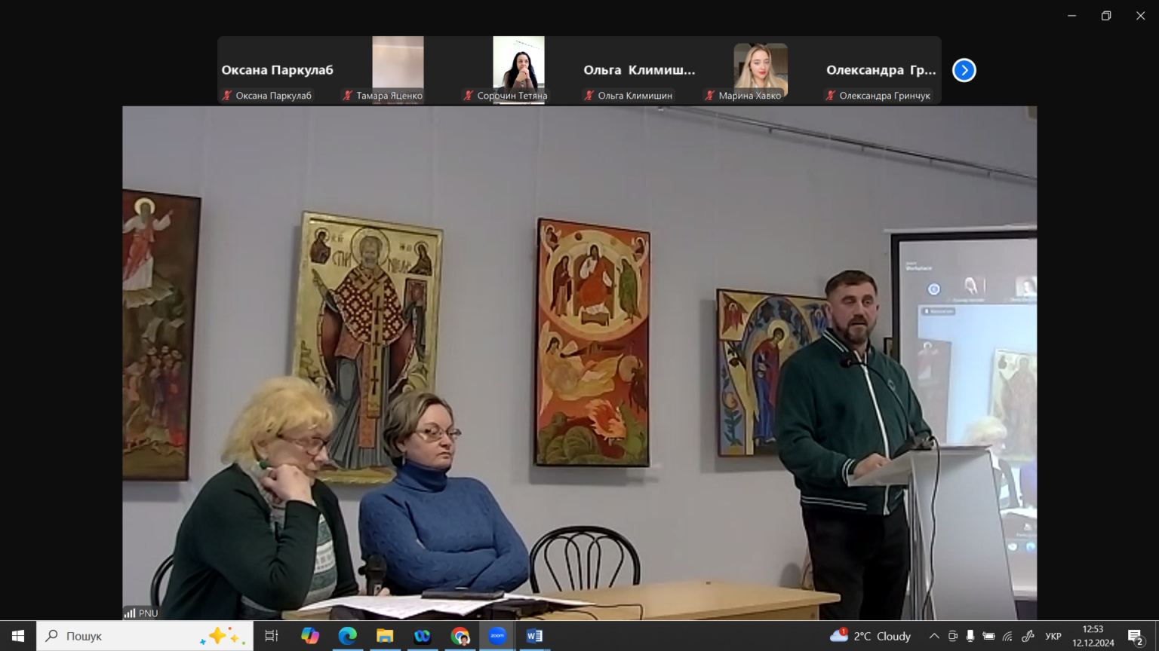This screenshot has height=651, width=1159.
Task: Open the notifications center icon
Action: coord(1136,637)
